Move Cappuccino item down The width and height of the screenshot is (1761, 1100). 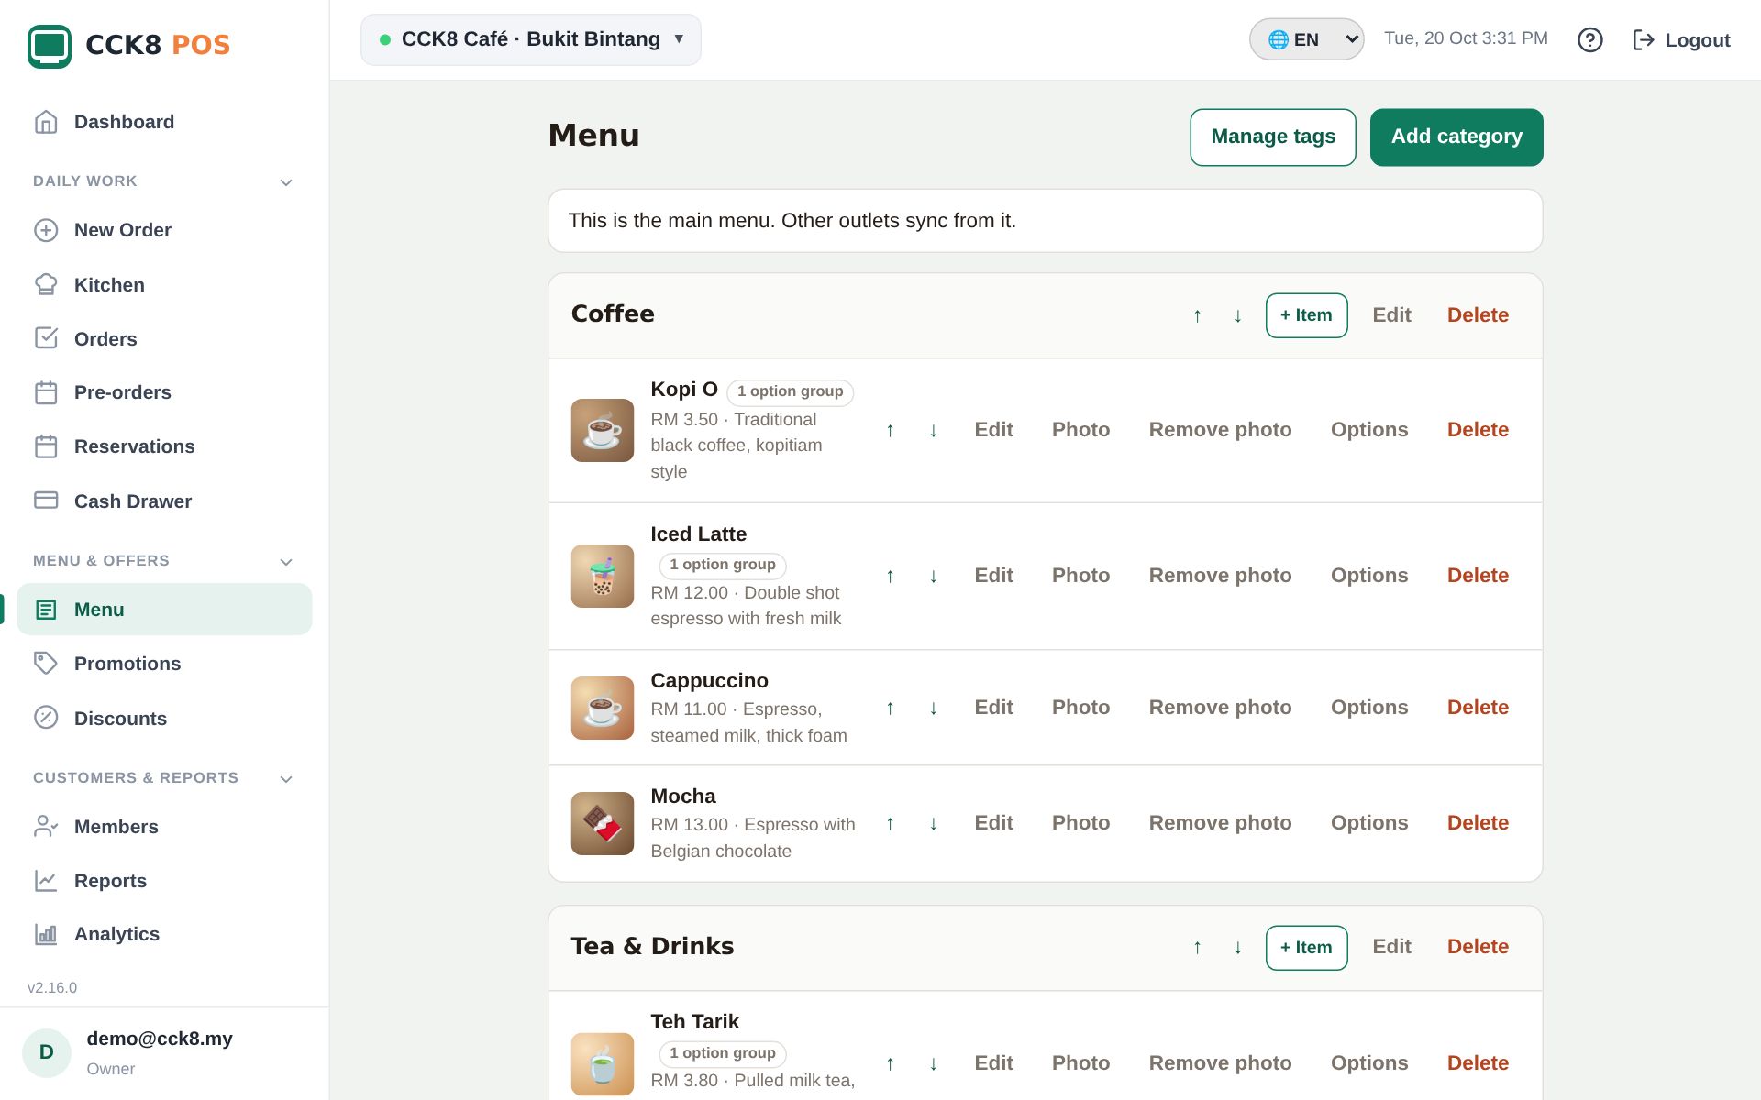coord(933,708)
